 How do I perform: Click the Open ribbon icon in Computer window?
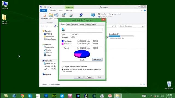[x=51, y=16]
